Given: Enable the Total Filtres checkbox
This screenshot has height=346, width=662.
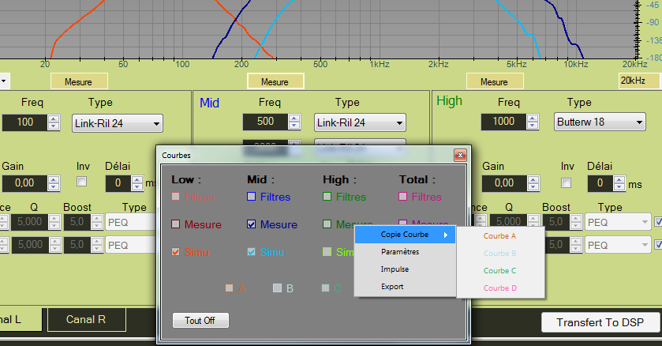Looking at the screenshot, I should (x=403, y=197).
